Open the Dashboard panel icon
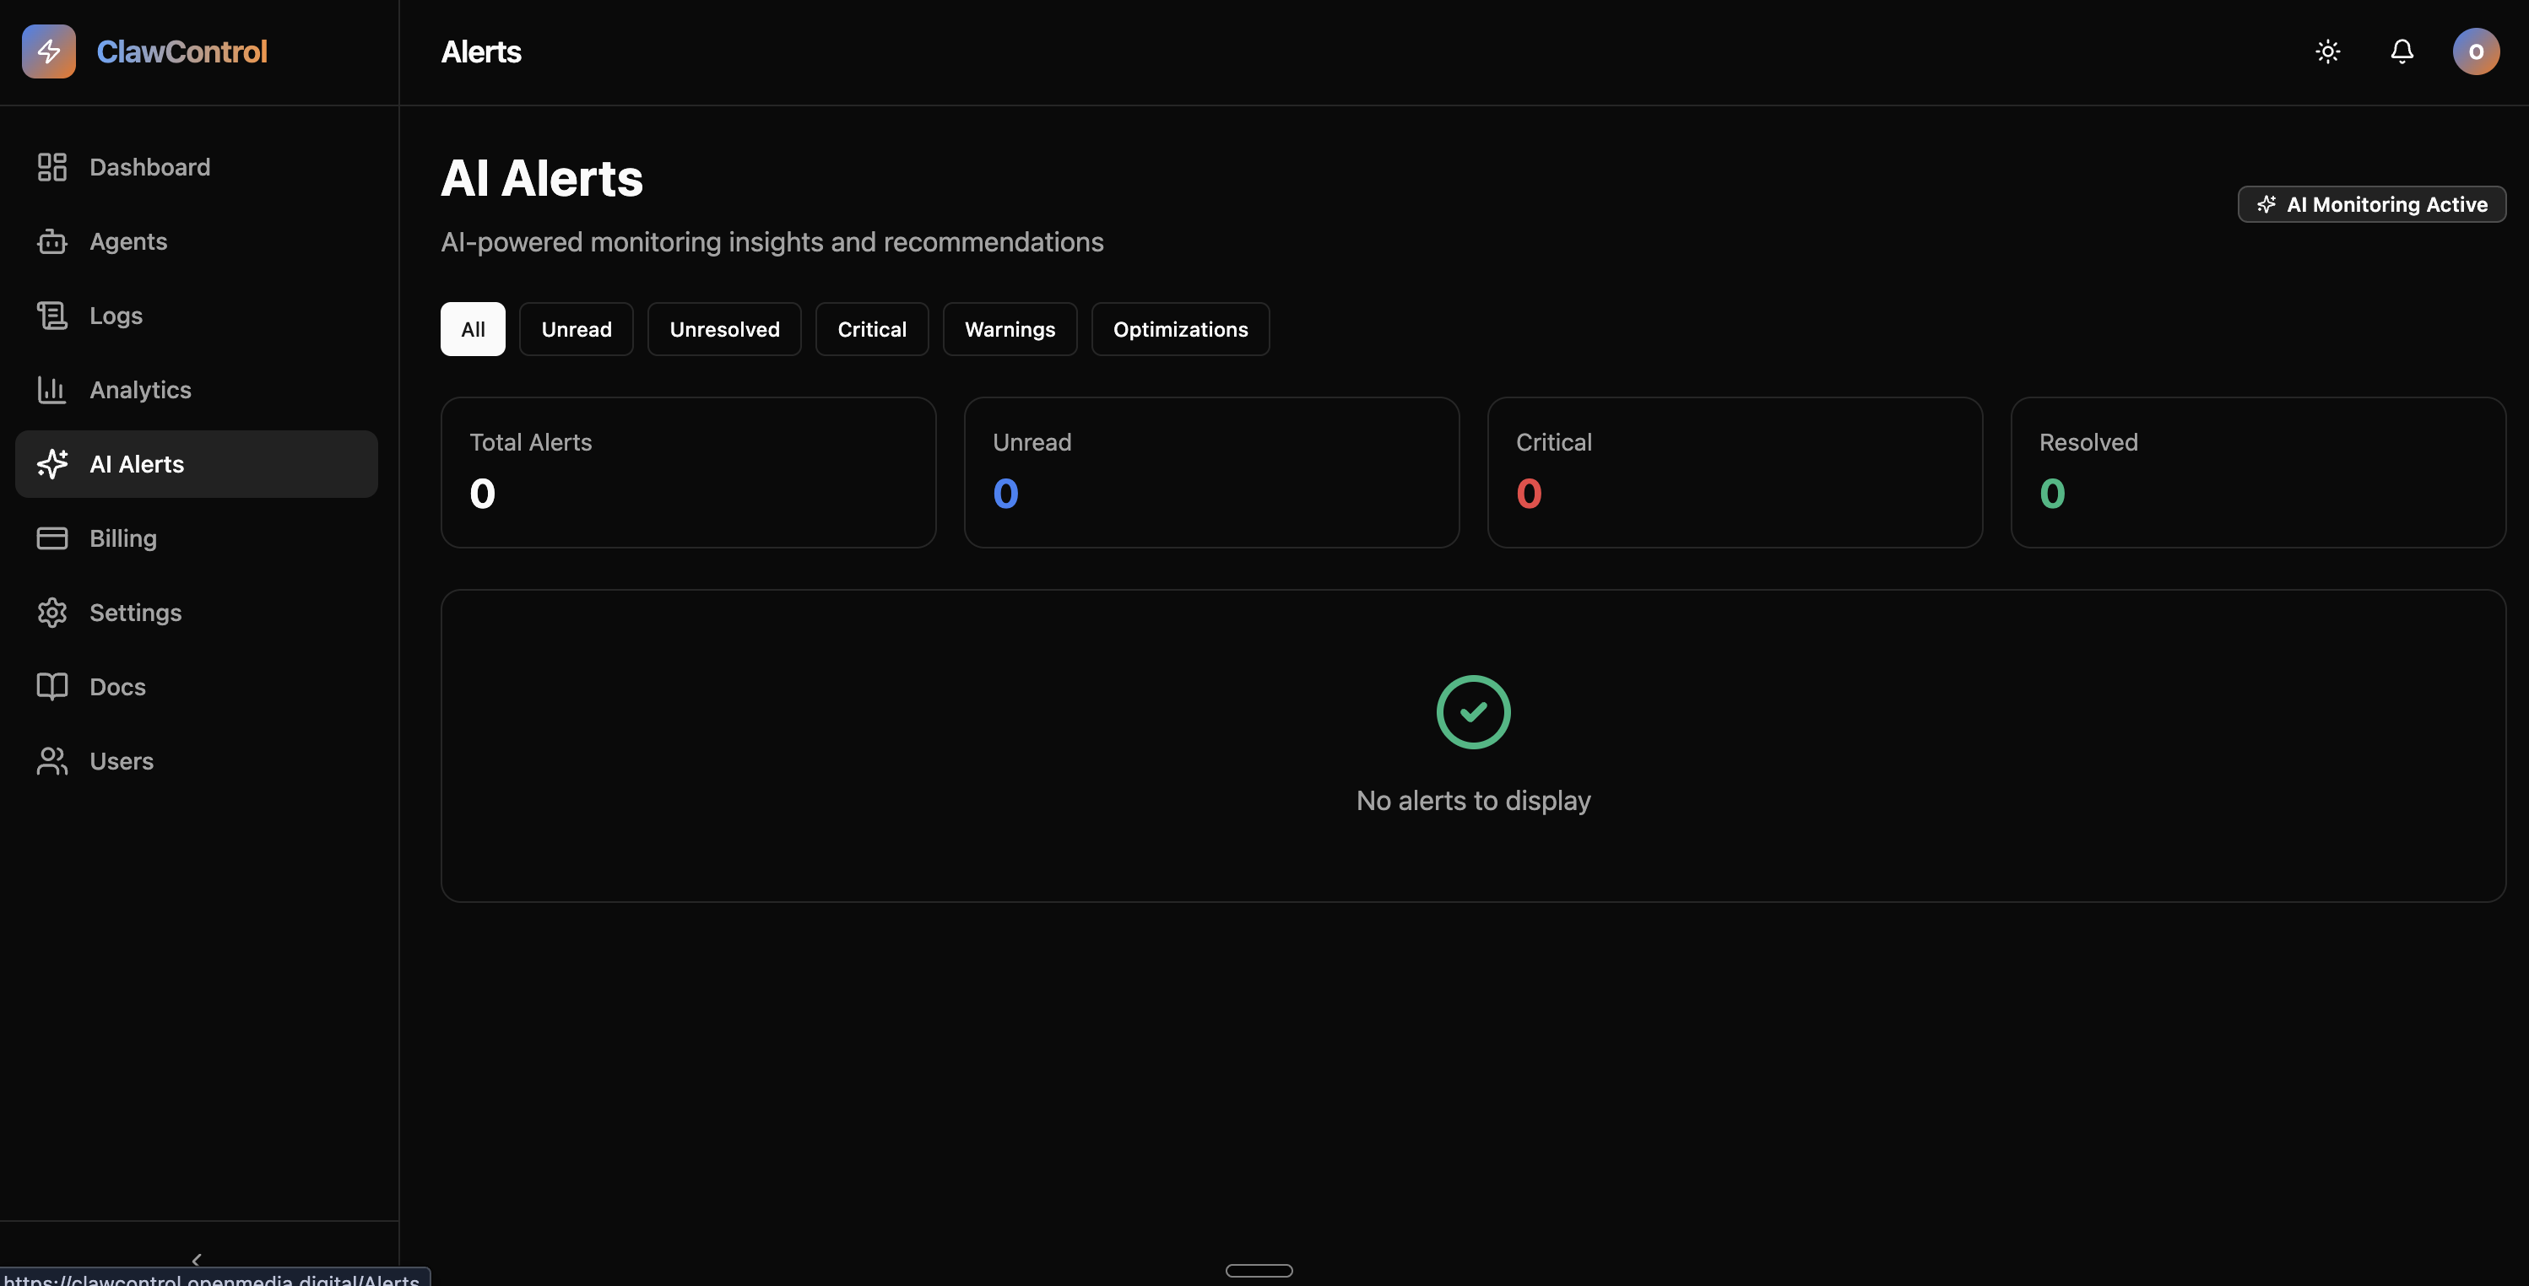The image size is (2529, 1286). point(51,167)
